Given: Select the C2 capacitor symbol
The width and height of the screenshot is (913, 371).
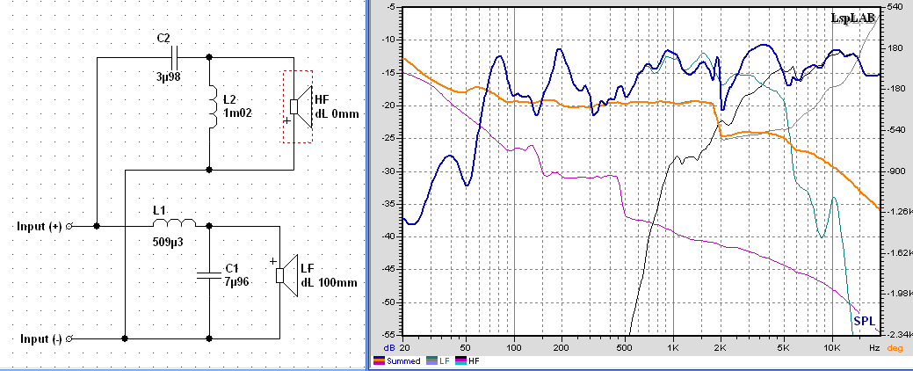Looking at the screenshot, I should (x=175, y=57).
